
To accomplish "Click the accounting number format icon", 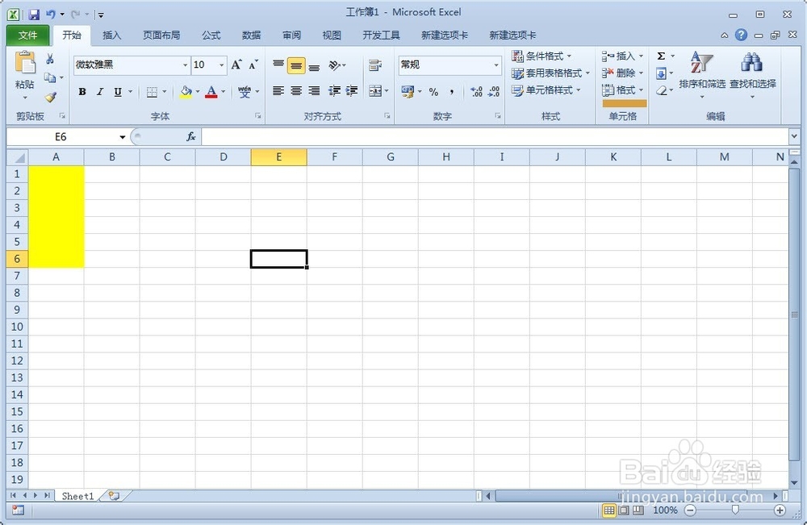I will click(408, 91).
